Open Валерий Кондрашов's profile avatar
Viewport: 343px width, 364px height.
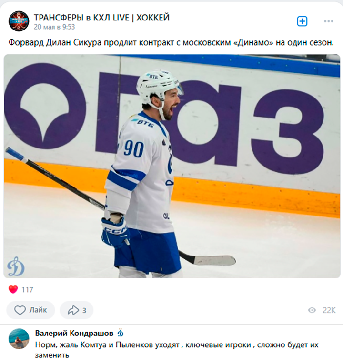coord(19,339)
